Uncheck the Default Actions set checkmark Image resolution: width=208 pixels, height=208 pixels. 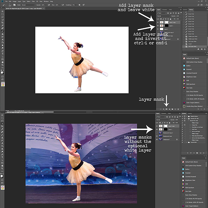182,116
